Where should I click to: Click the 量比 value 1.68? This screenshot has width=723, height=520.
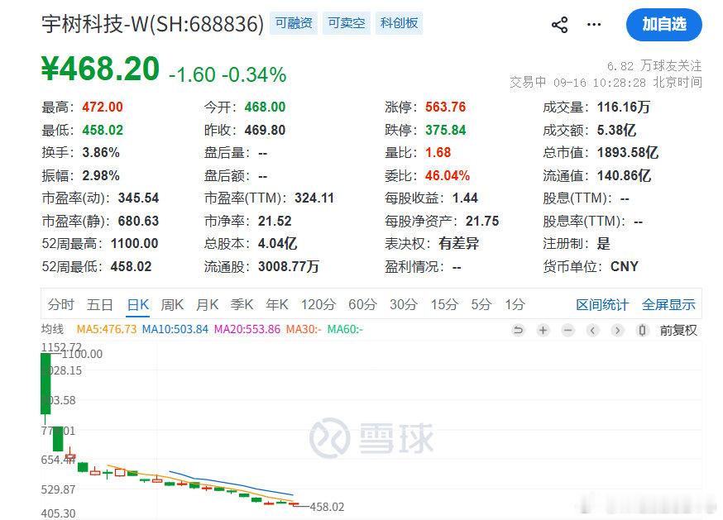pyautogui.click(x=438, y=152)
